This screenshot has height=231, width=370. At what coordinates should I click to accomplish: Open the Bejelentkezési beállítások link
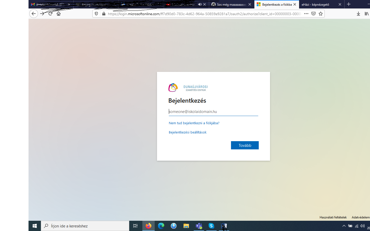[188, 132]
